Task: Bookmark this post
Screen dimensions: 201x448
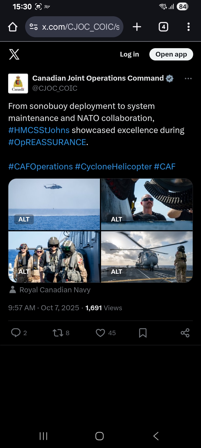Action: click(143, 333)
